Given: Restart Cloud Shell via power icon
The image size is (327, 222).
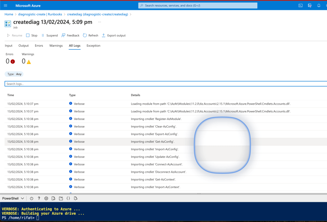Looking at the screenshot, I should click(32, 198).
